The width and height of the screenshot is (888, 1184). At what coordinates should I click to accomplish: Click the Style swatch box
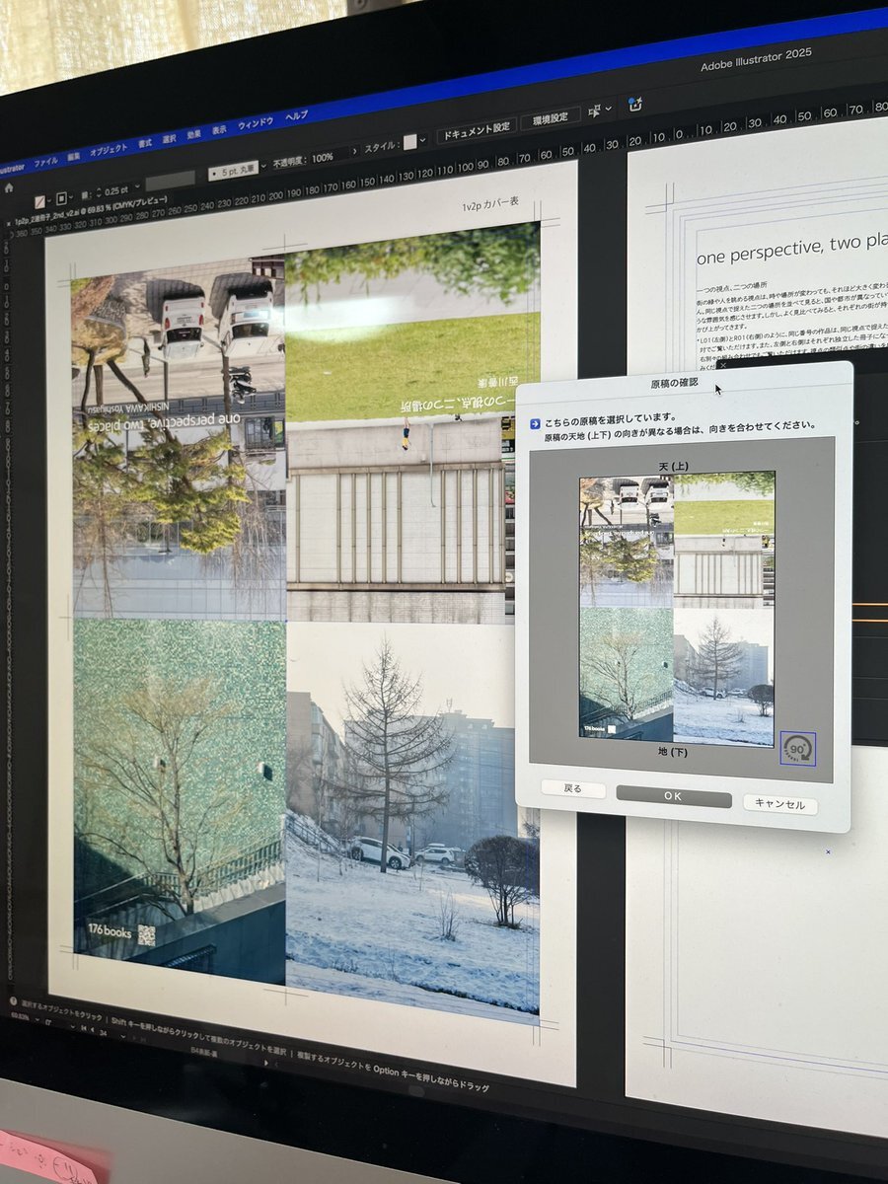click(x=410, y=142)
